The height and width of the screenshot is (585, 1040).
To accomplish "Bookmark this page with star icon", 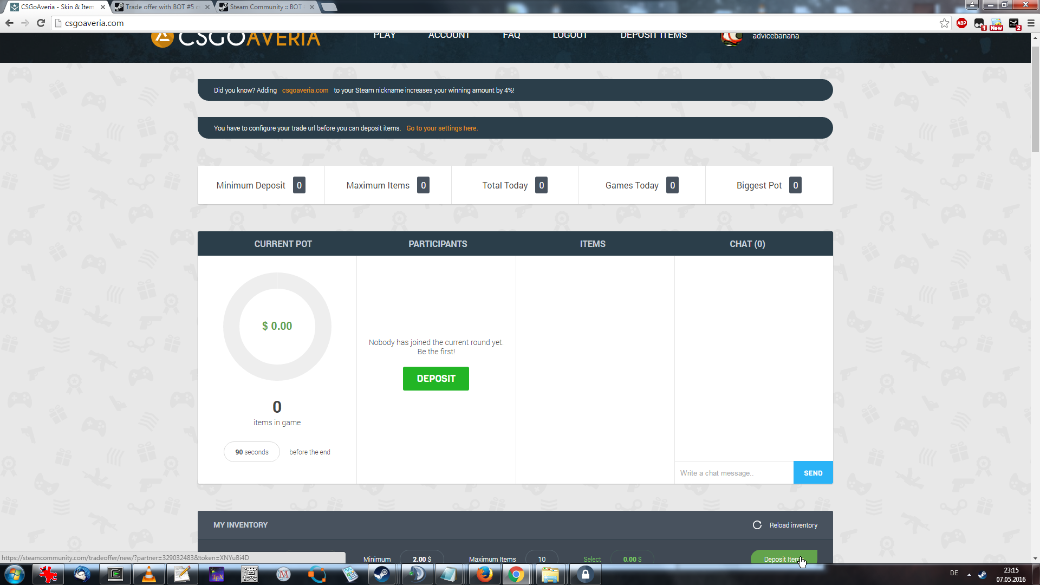I will pos(944,23).
